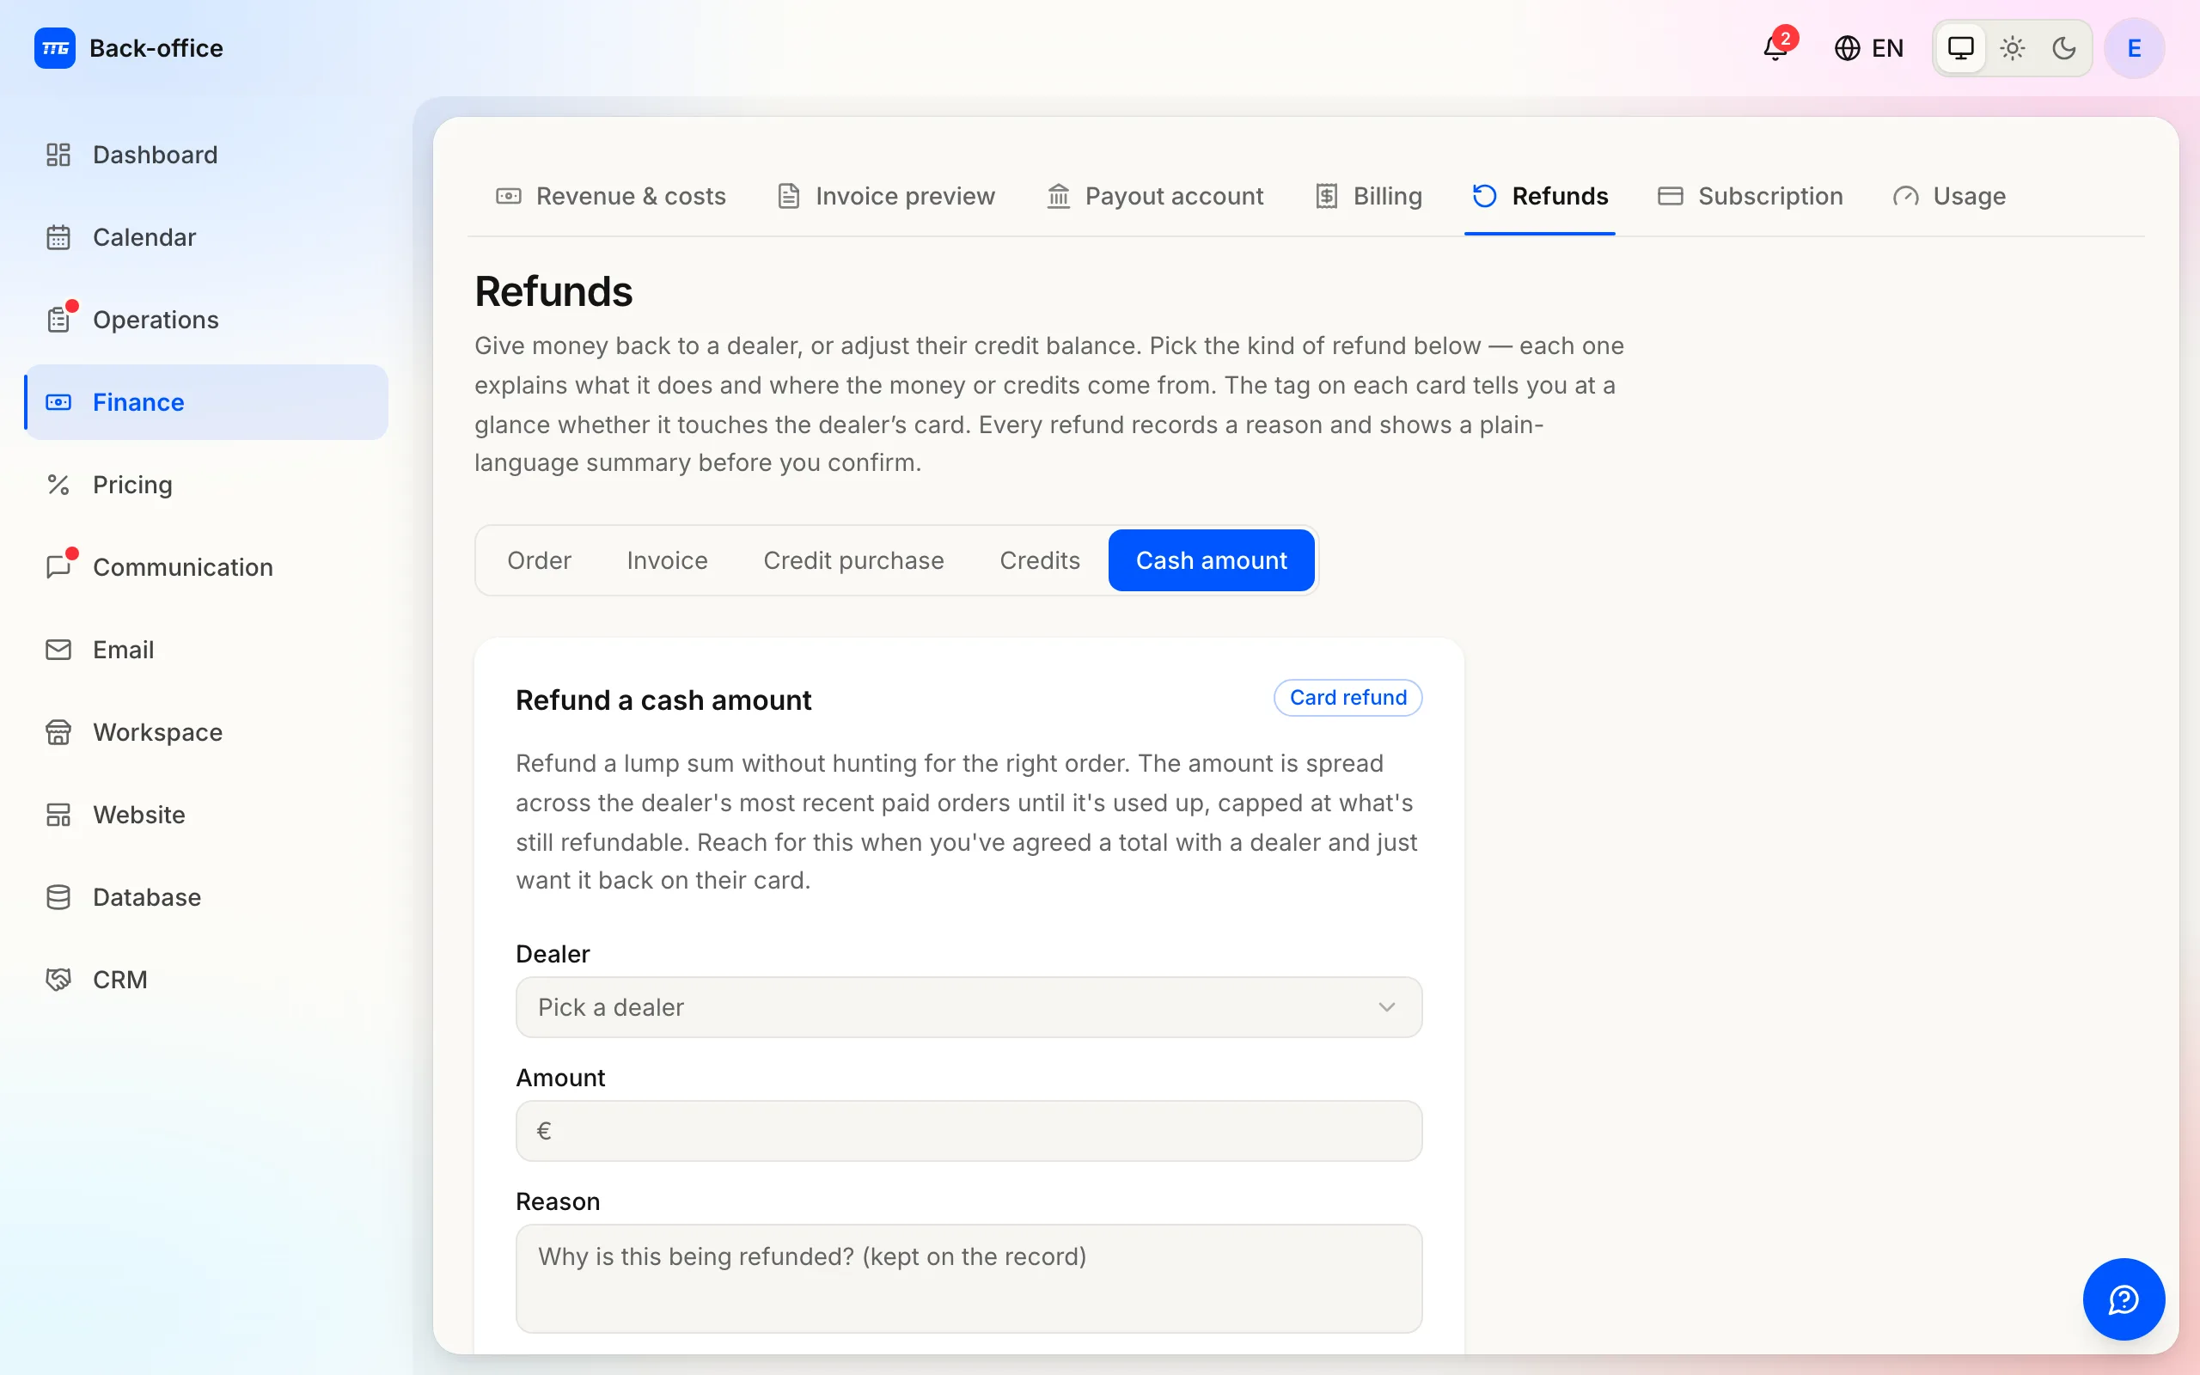Image resolution: width=2200 pixels, height=1375 pixels.
Task: Open the notifications bell
Action: tap(1775, 48)
